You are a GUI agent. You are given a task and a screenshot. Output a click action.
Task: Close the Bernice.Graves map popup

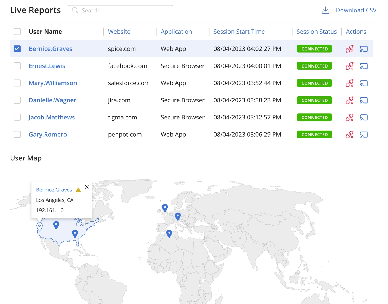(x=87, y=187)
